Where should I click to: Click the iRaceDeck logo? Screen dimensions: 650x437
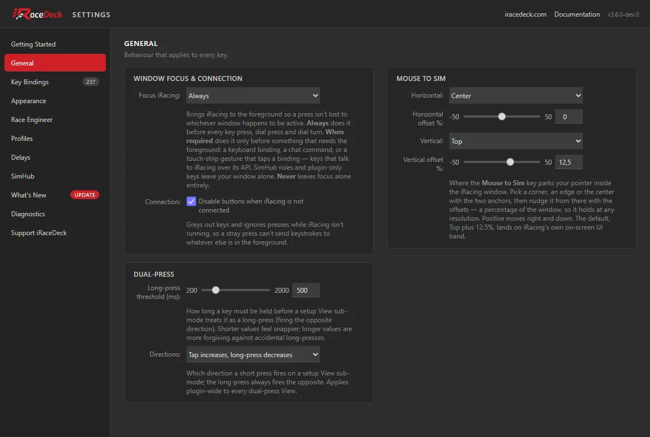(x=37, y=14)
